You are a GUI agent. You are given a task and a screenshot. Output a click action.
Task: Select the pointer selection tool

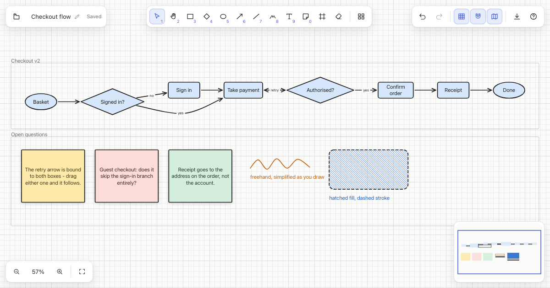pos(157,16)
